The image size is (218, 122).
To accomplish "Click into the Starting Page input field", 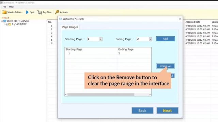I will [x=93, y=39].
